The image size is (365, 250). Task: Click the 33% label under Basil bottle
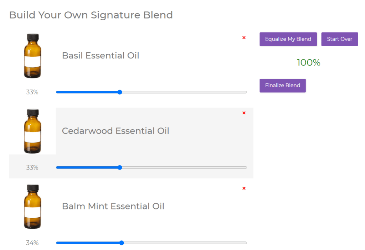coord(32,92)
